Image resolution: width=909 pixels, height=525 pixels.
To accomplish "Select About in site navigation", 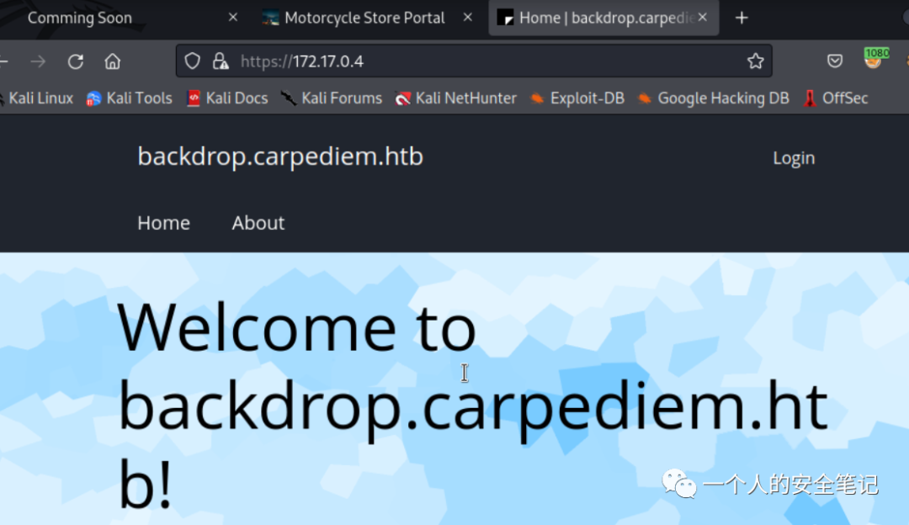I will pos(258,223).
